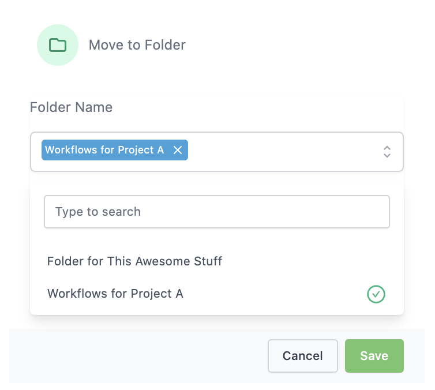Click the gray footer area left of Cancel

[138, 356]
